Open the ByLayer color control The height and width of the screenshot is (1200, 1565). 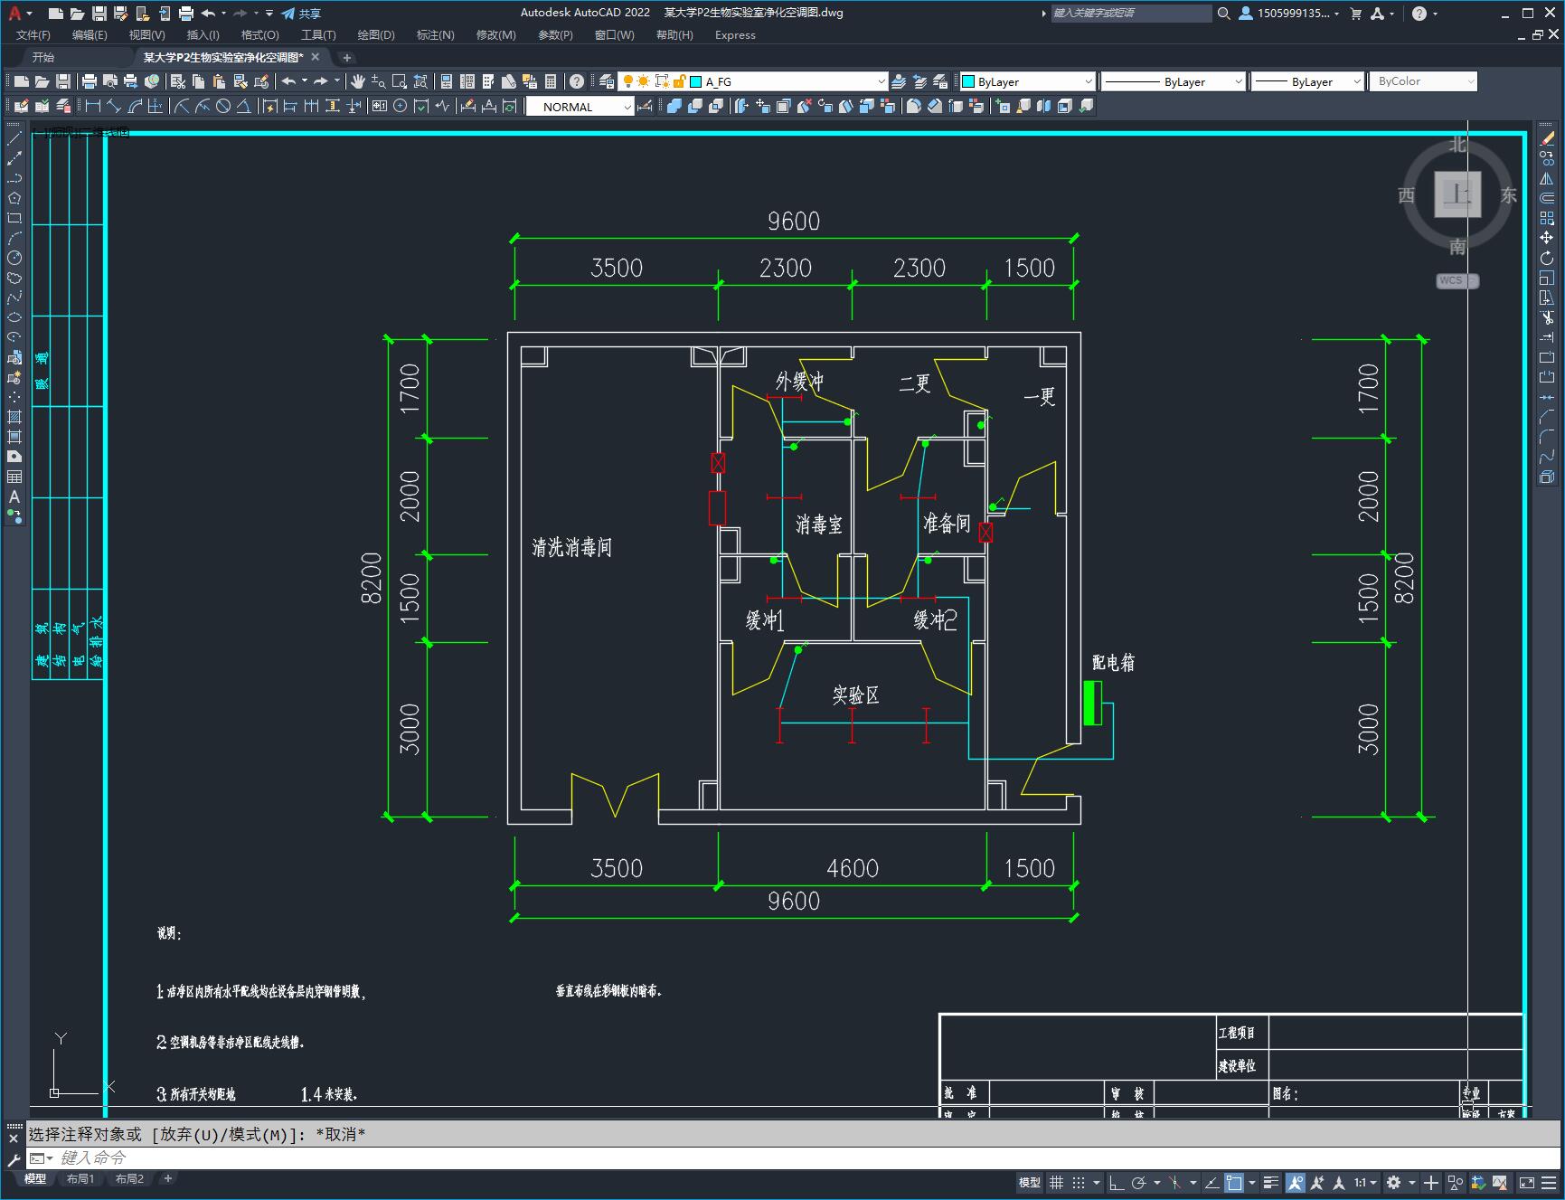1027,81
